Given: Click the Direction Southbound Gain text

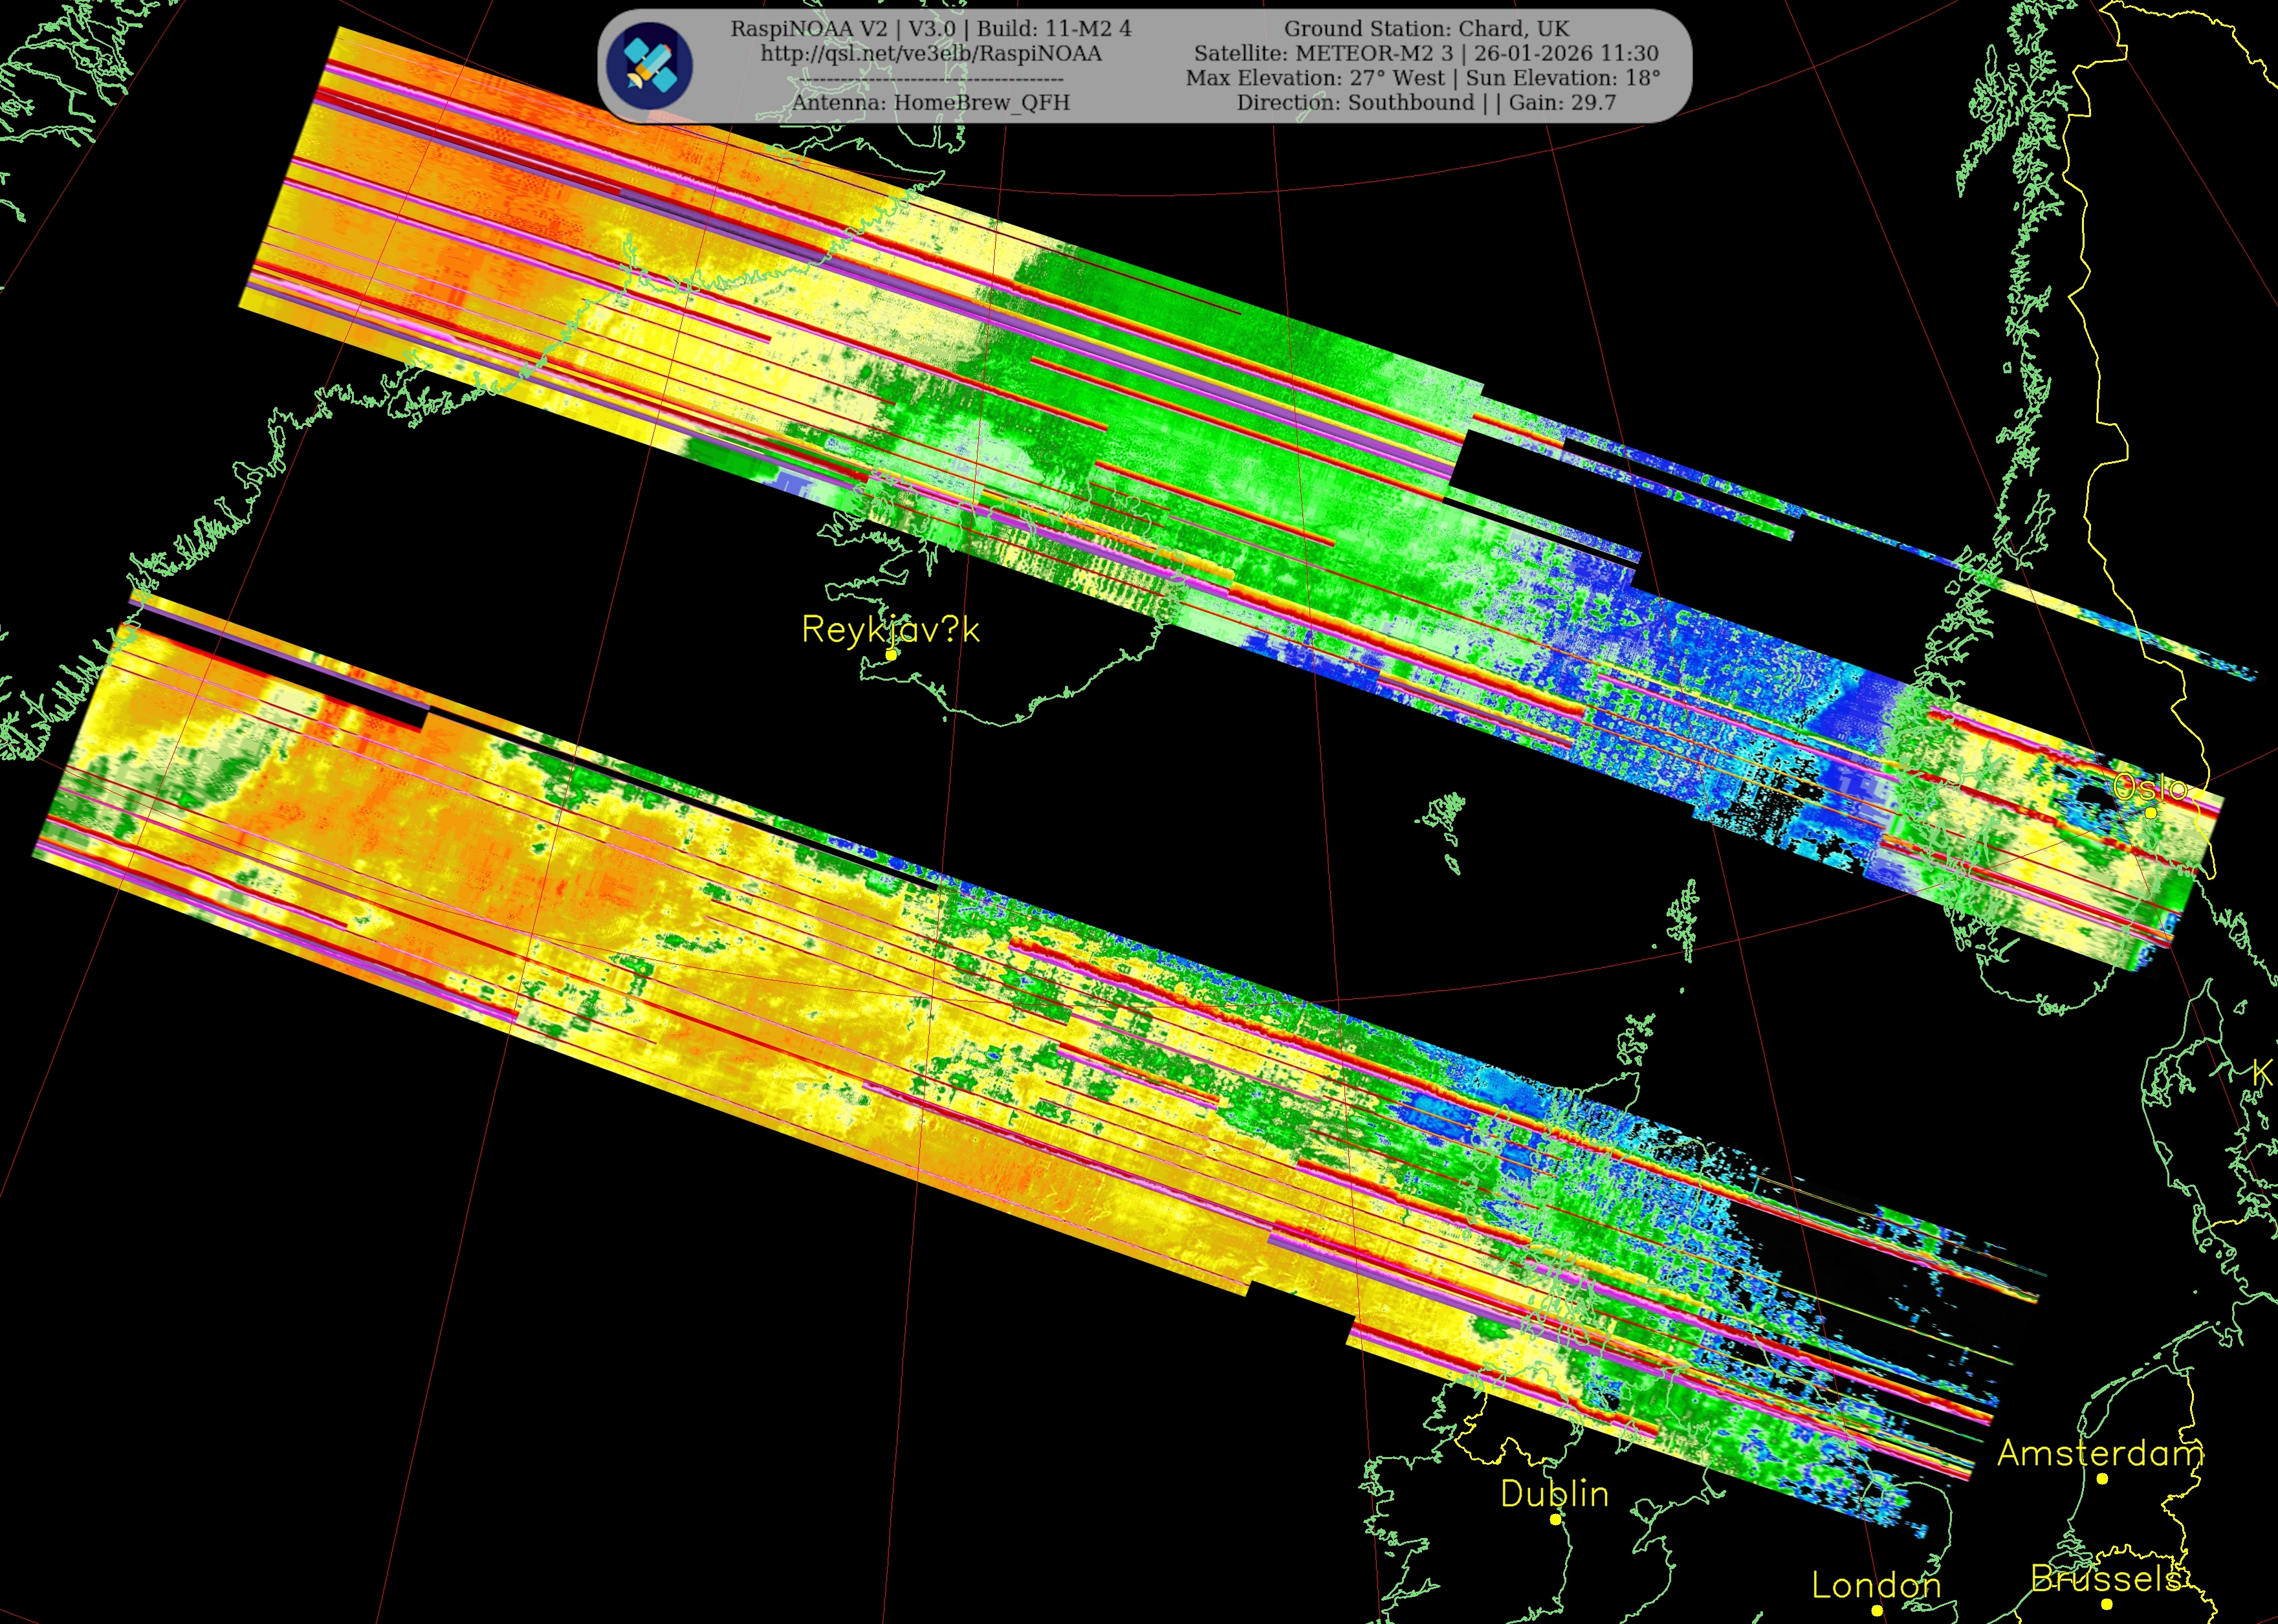Looking at the screenshot, I should click(1426, 102).
